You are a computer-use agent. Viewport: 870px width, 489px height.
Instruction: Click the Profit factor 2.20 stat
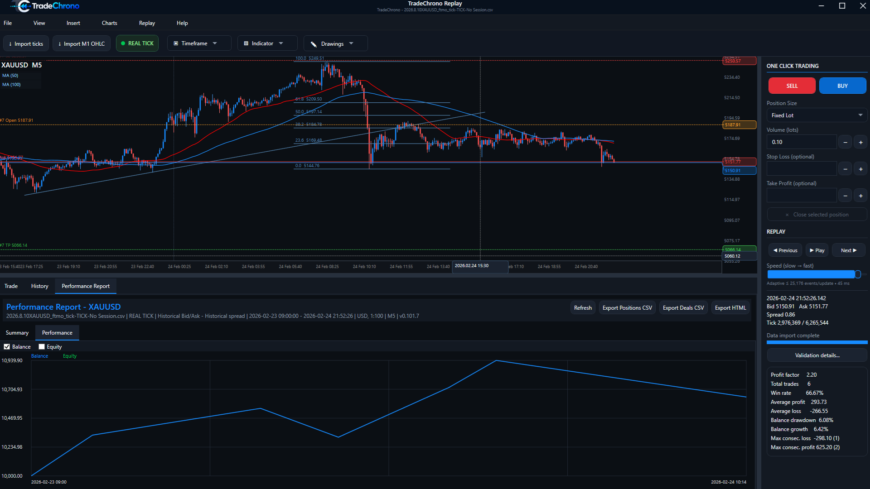tap(793, 375)
